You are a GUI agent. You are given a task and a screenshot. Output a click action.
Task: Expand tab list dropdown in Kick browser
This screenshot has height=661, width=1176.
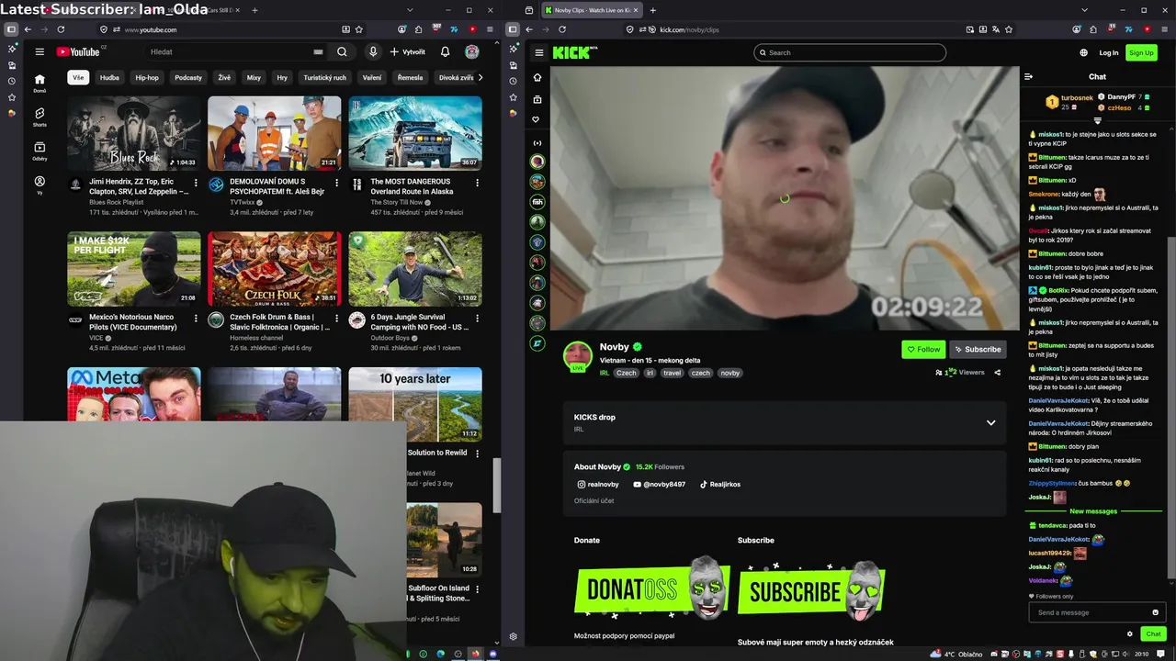(1085, 10)
